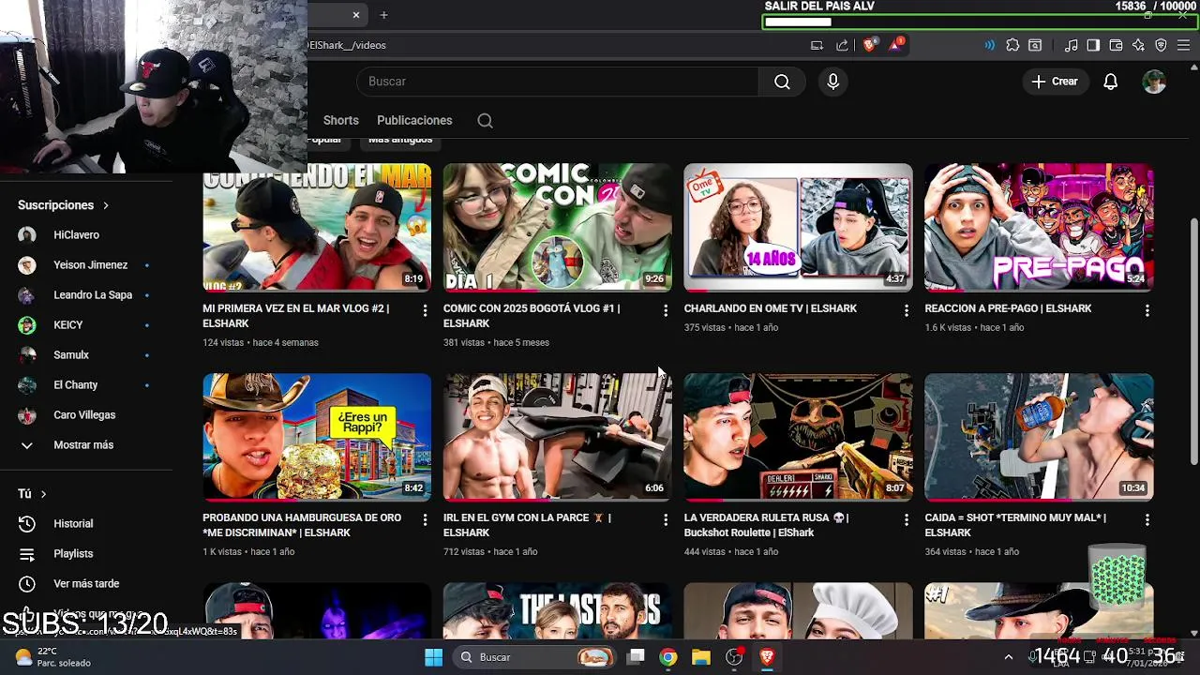Image resolution: width=1200 pixels, height=675 pixels.
Task: Open Task View on taskbar
Action: pyautogui.click(x=636, y=657)
